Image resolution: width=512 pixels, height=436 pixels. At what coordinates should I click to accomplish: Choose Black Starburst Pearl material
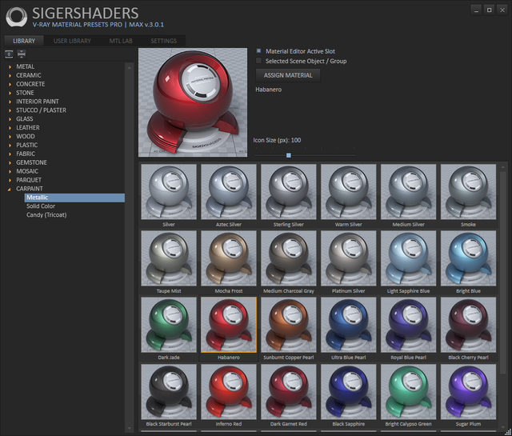(x=169, y=391)
